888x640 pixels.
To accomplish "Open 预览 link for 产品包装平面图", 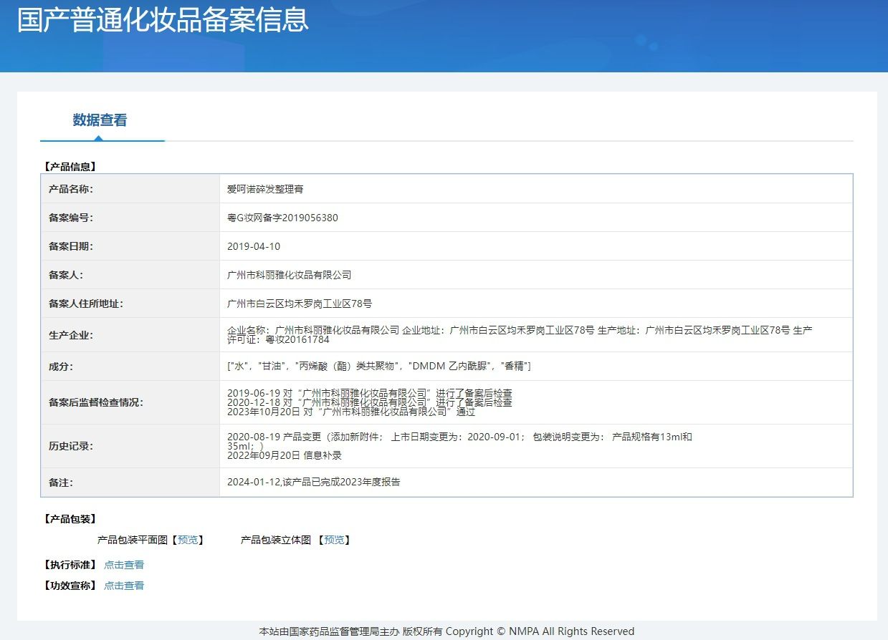I will pos(191,540).
